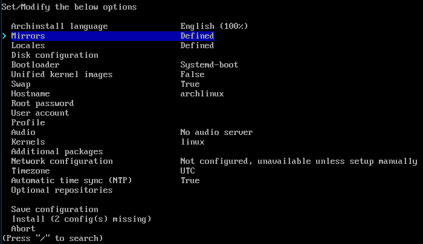This screenshot has height=244, width=423.
Task: Click Save configuration
Action: [x=55, y=210]
